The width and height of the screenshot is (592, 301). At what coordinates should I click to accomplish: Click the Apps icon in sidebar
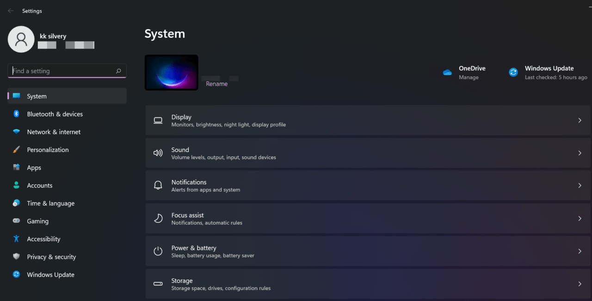click(17, 167)
